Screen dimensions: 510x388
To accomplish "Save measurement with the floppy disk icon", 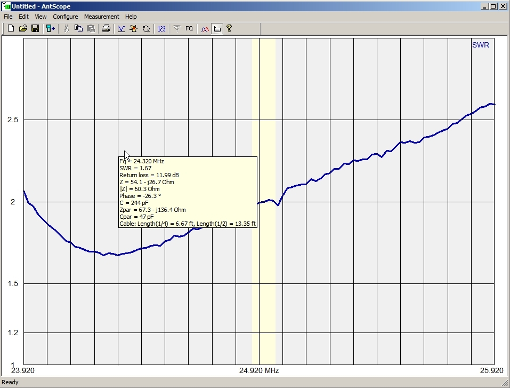I will 35,29.
